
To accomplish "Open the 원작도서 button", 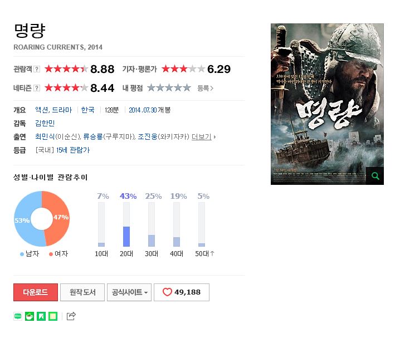I will [82, 292].
